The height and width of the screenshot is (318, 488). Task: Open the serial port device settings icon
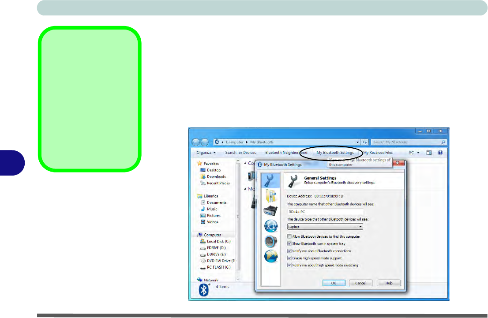(270, 211)
